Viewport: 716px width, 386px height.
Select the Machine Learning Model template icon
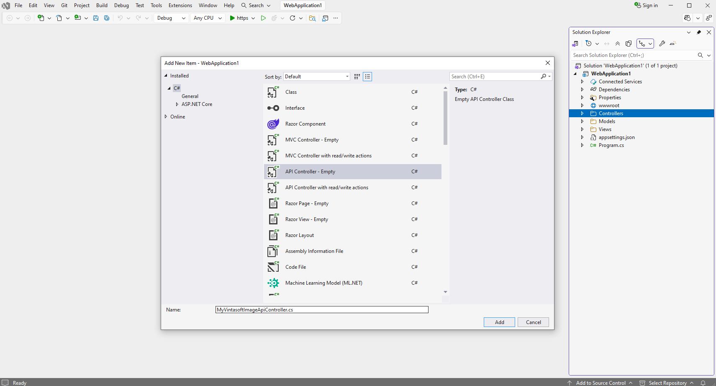[273, 283]
